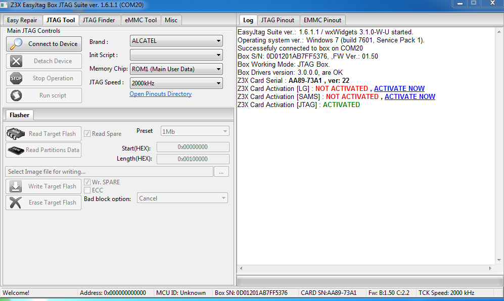
Task: Click the TCK Speed: 2000 kHz status entry
Action: pos(446,292)
